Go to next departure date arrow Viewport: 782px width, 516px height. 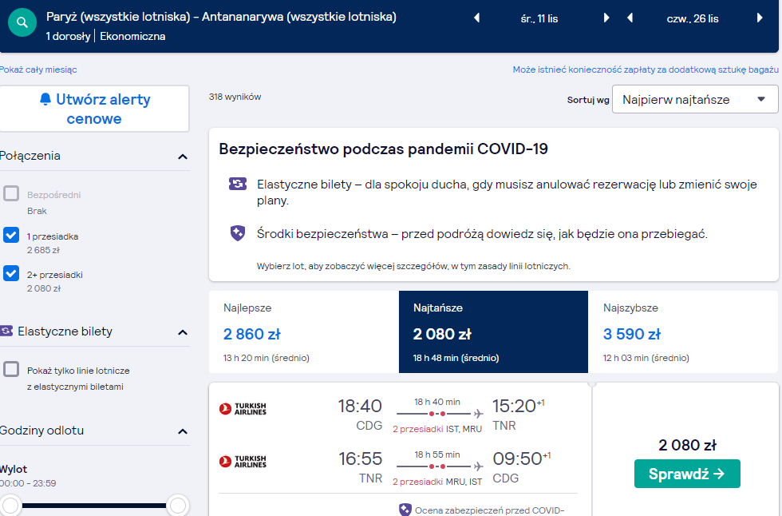(606, 18)
